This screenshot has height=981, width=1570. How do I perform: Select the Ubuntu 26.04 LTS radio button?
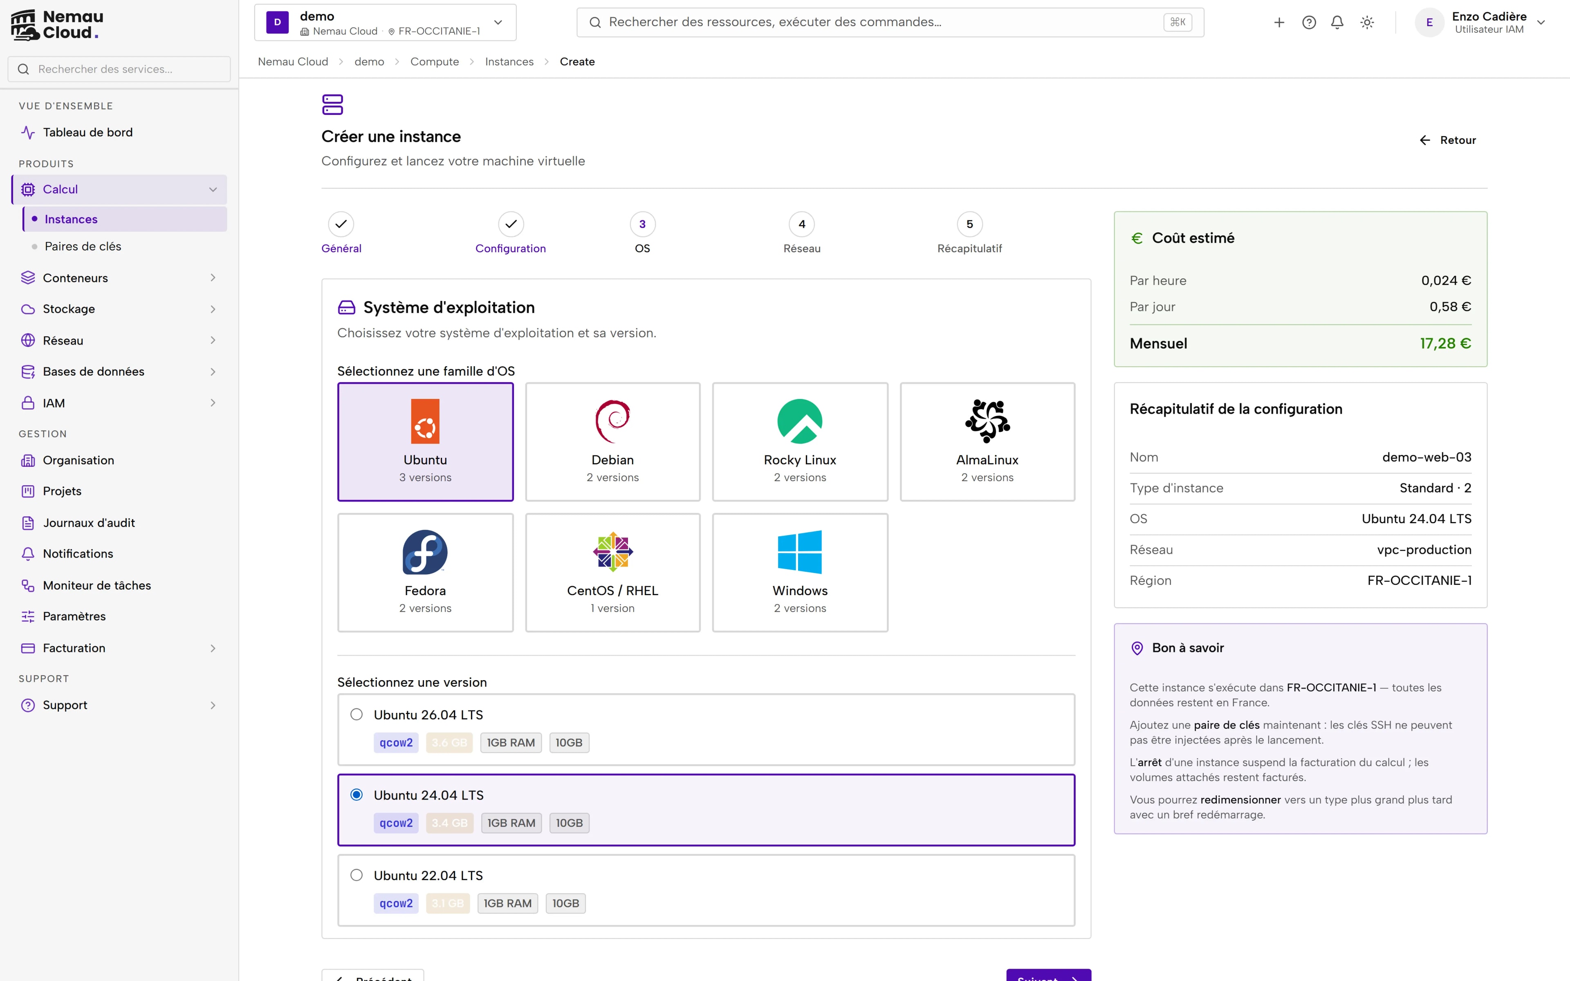point(356,714)
